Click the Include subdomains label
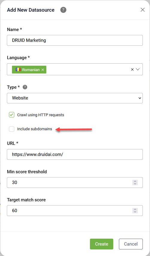 point(34,129)
